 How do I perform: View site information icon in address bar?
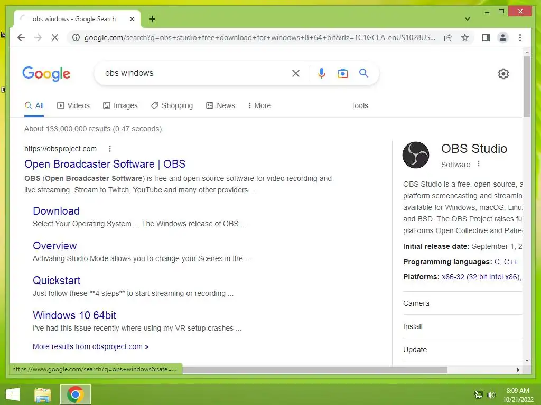click(76, 37)
